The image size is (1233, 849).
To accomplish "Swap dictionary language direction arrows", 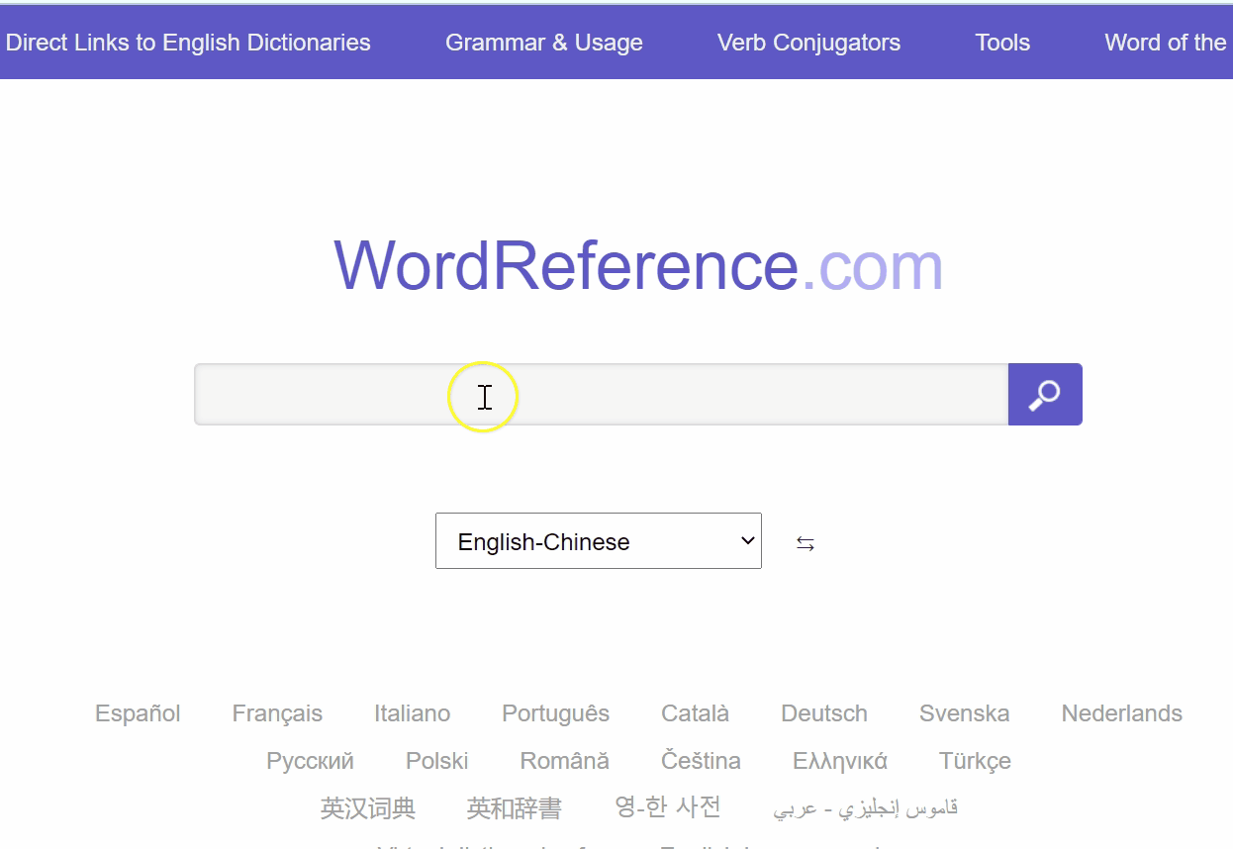I will click(x=806, y=543).
